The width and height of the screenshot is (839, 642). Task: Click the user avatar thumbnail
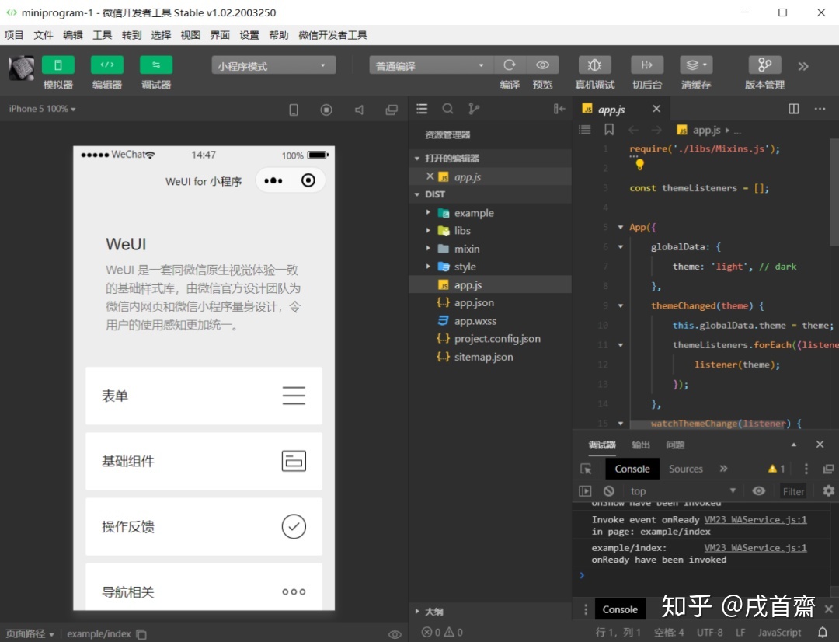pyautogui.click(x=22, y=68)
